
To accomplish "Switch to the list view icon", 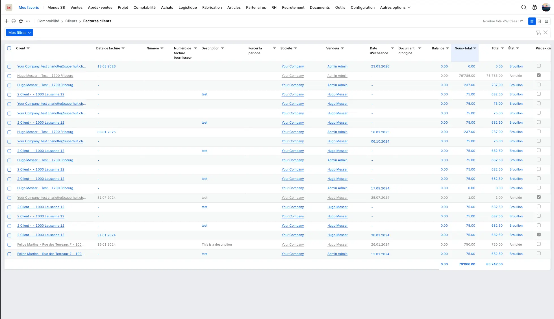I will 532,21.
